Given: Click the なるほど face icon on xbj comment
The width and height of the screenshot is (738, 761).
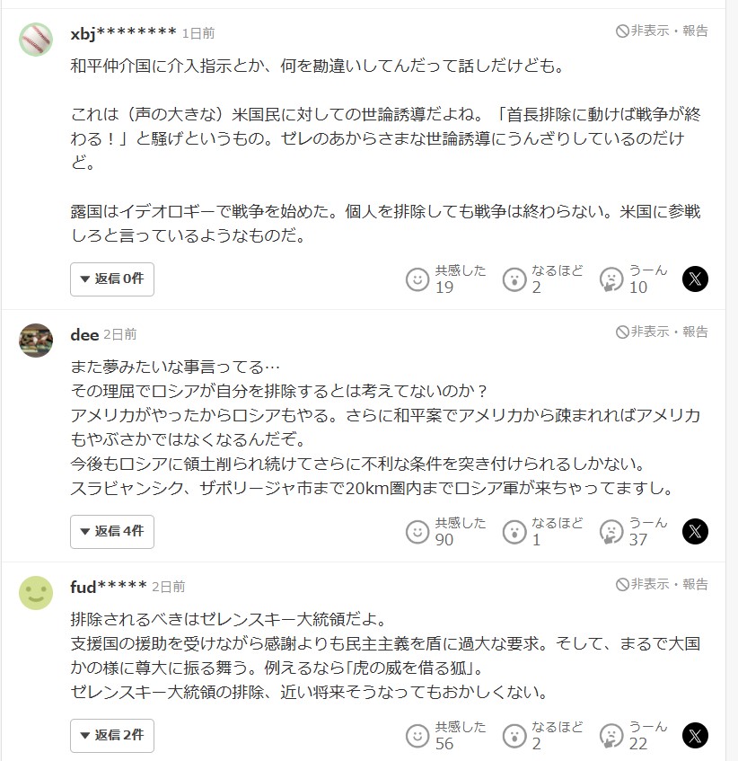Looking at the screenshot, I should (x=514, y=279).
